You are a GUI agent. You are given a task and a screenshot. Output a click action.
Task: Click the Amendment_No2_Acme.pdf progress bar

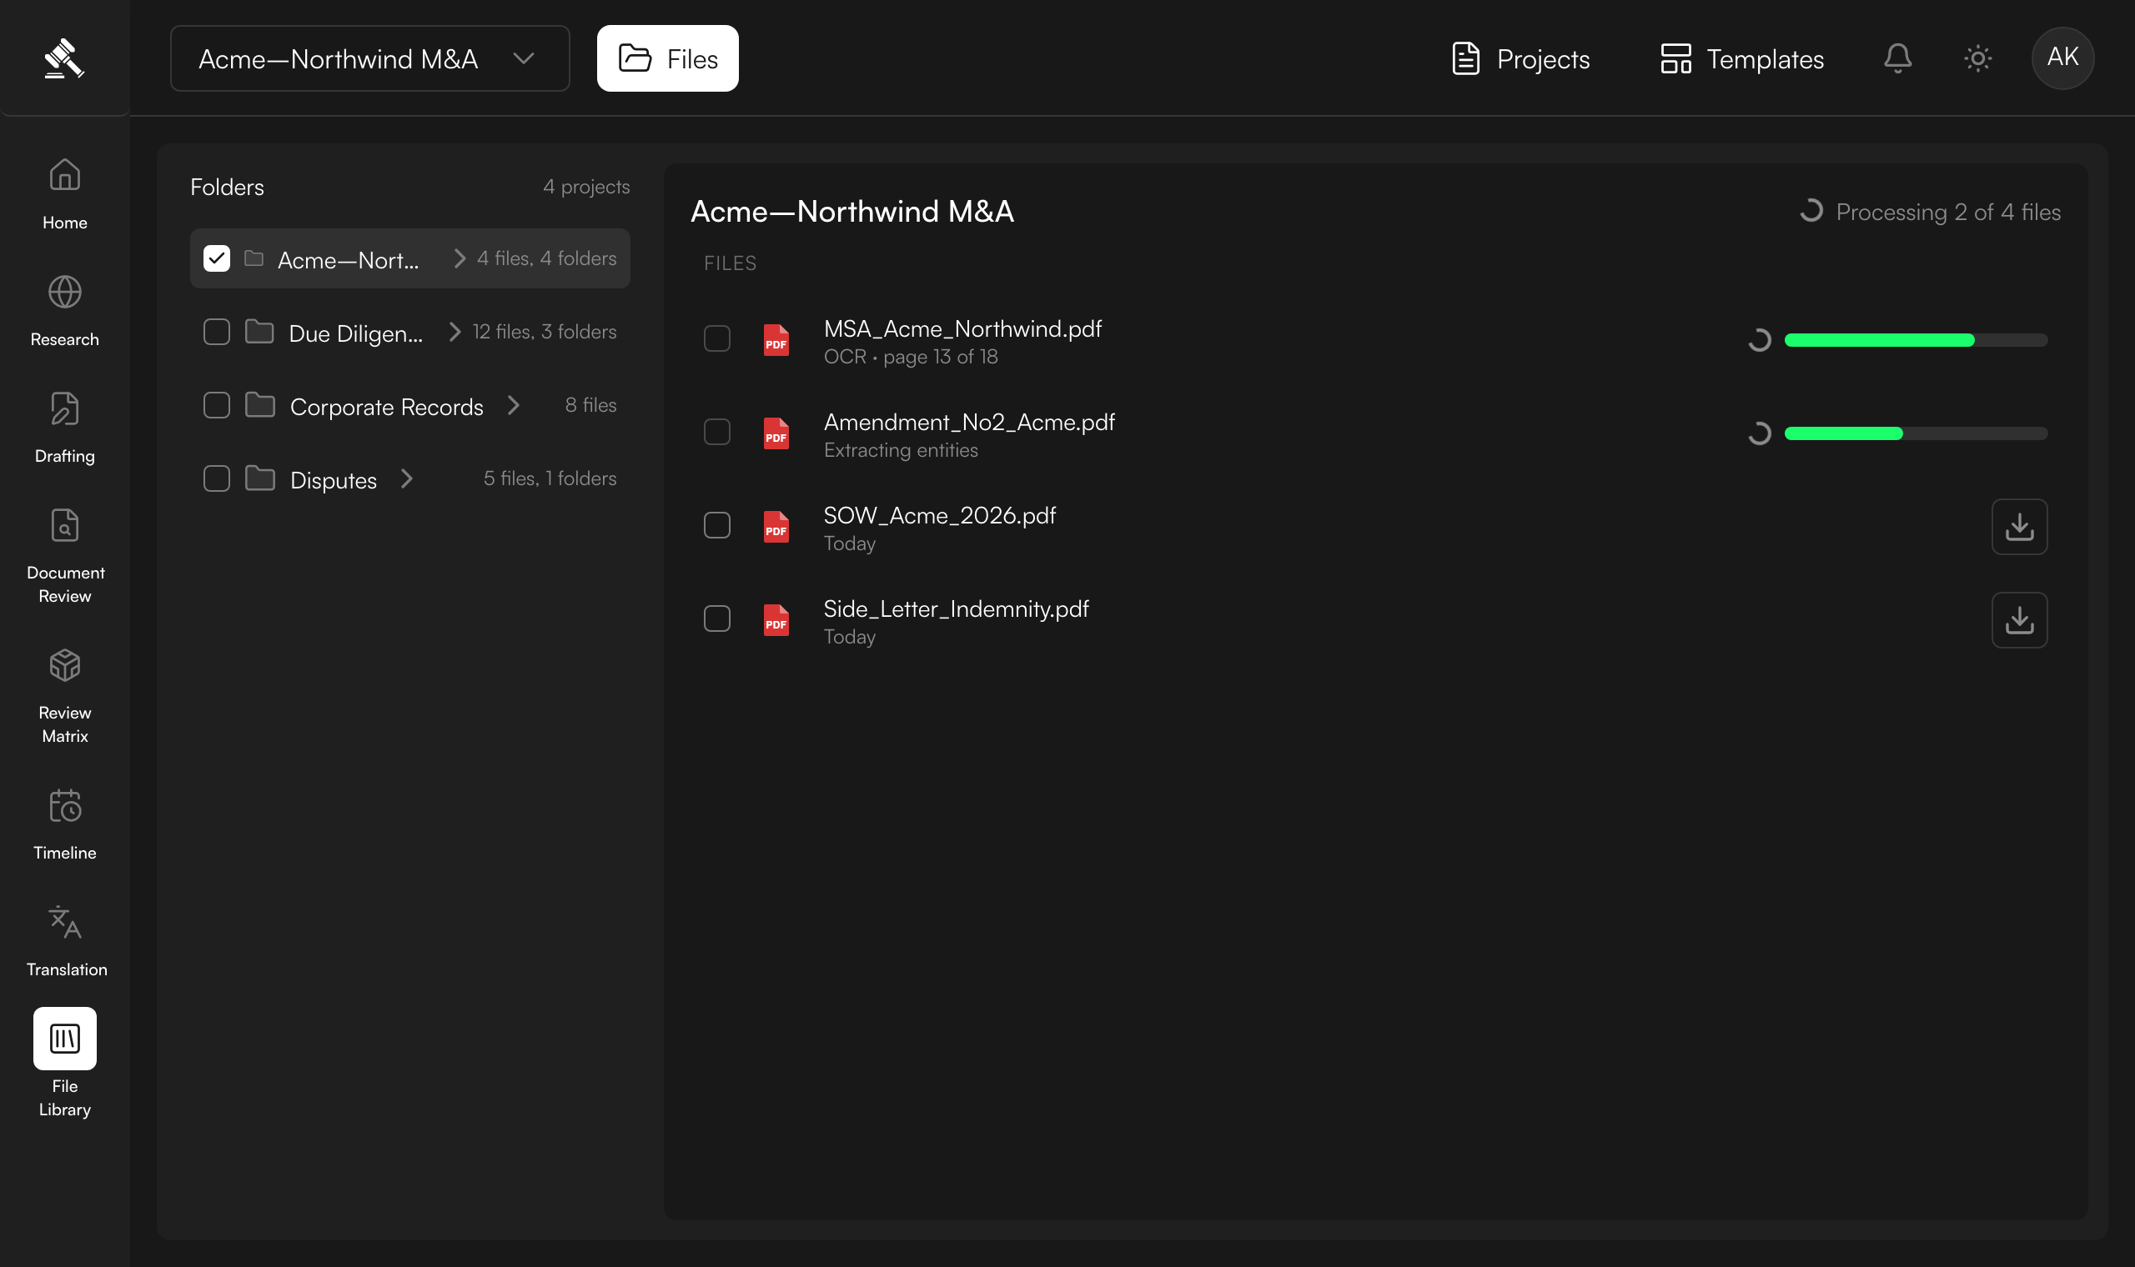tap(1916, 433)
